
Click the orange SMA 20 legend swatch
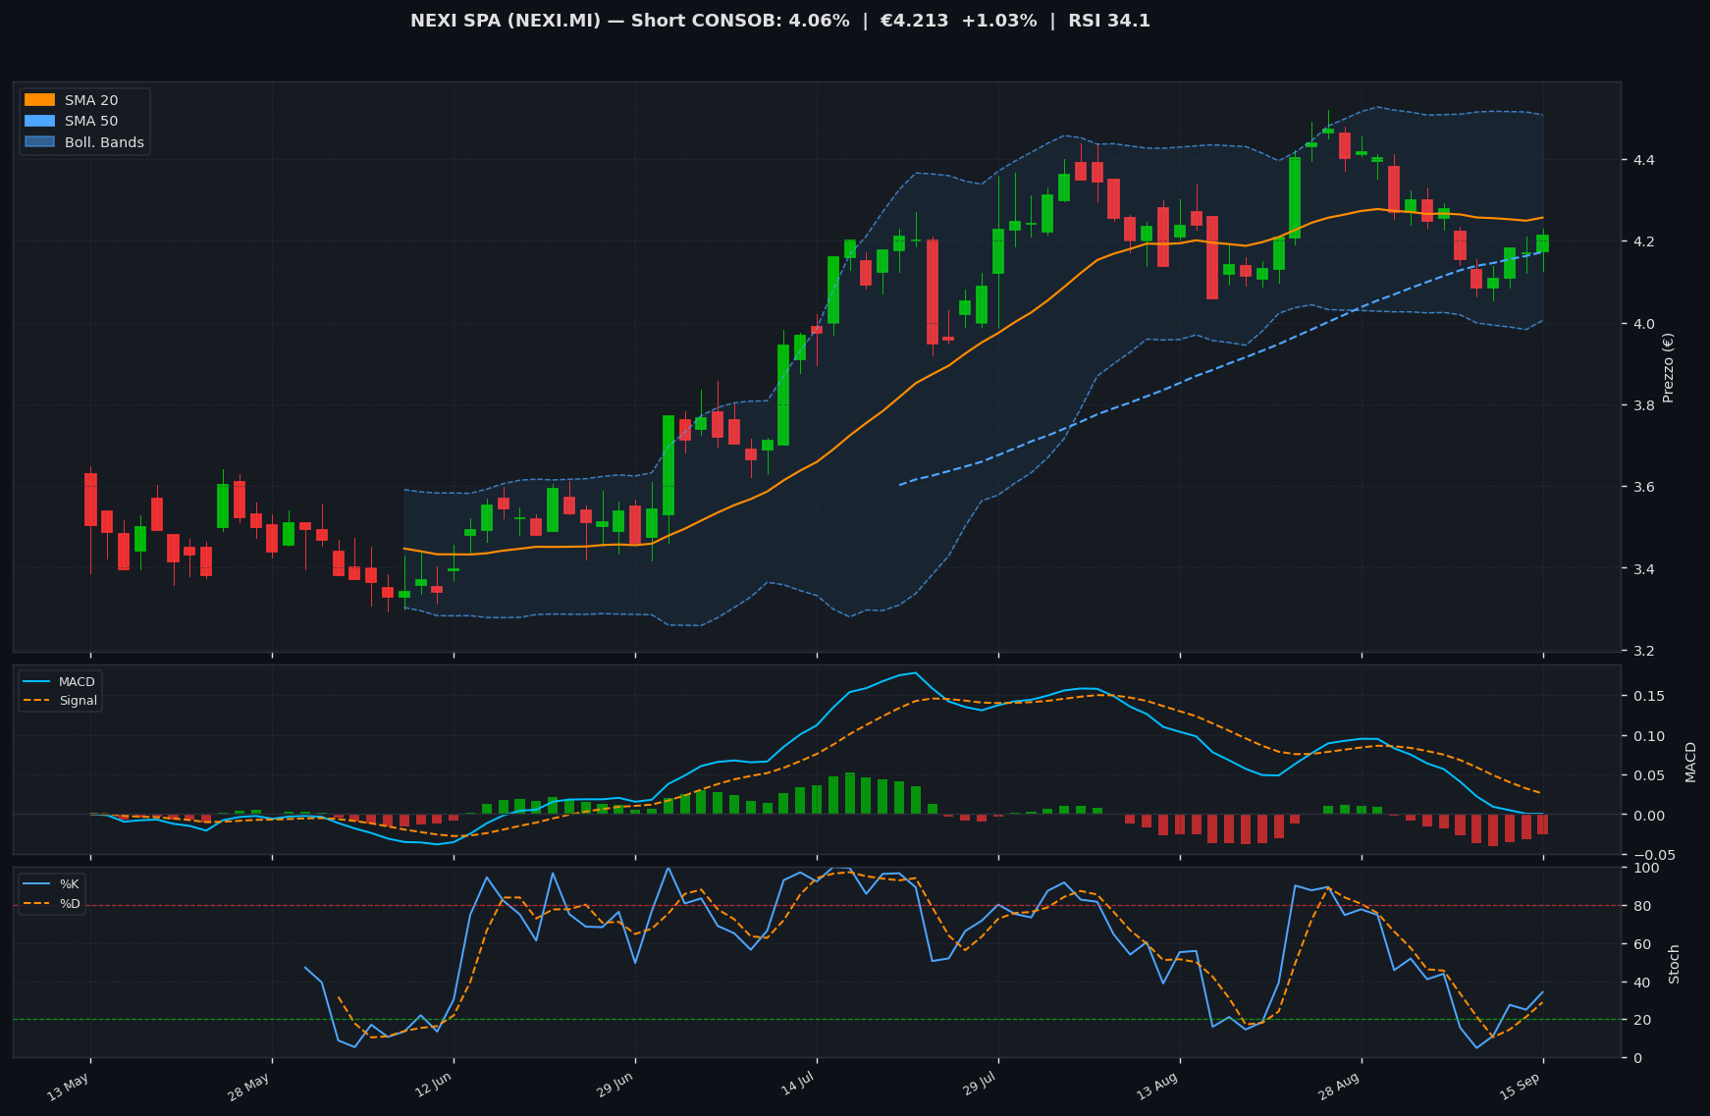tap(40, 100)
